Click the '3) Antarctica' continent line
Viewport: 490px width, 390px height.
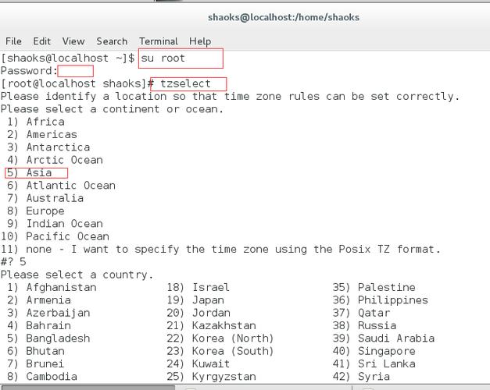point(48,147)
